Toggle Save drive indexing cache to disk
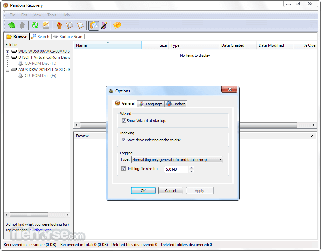 tap(124, 140)
